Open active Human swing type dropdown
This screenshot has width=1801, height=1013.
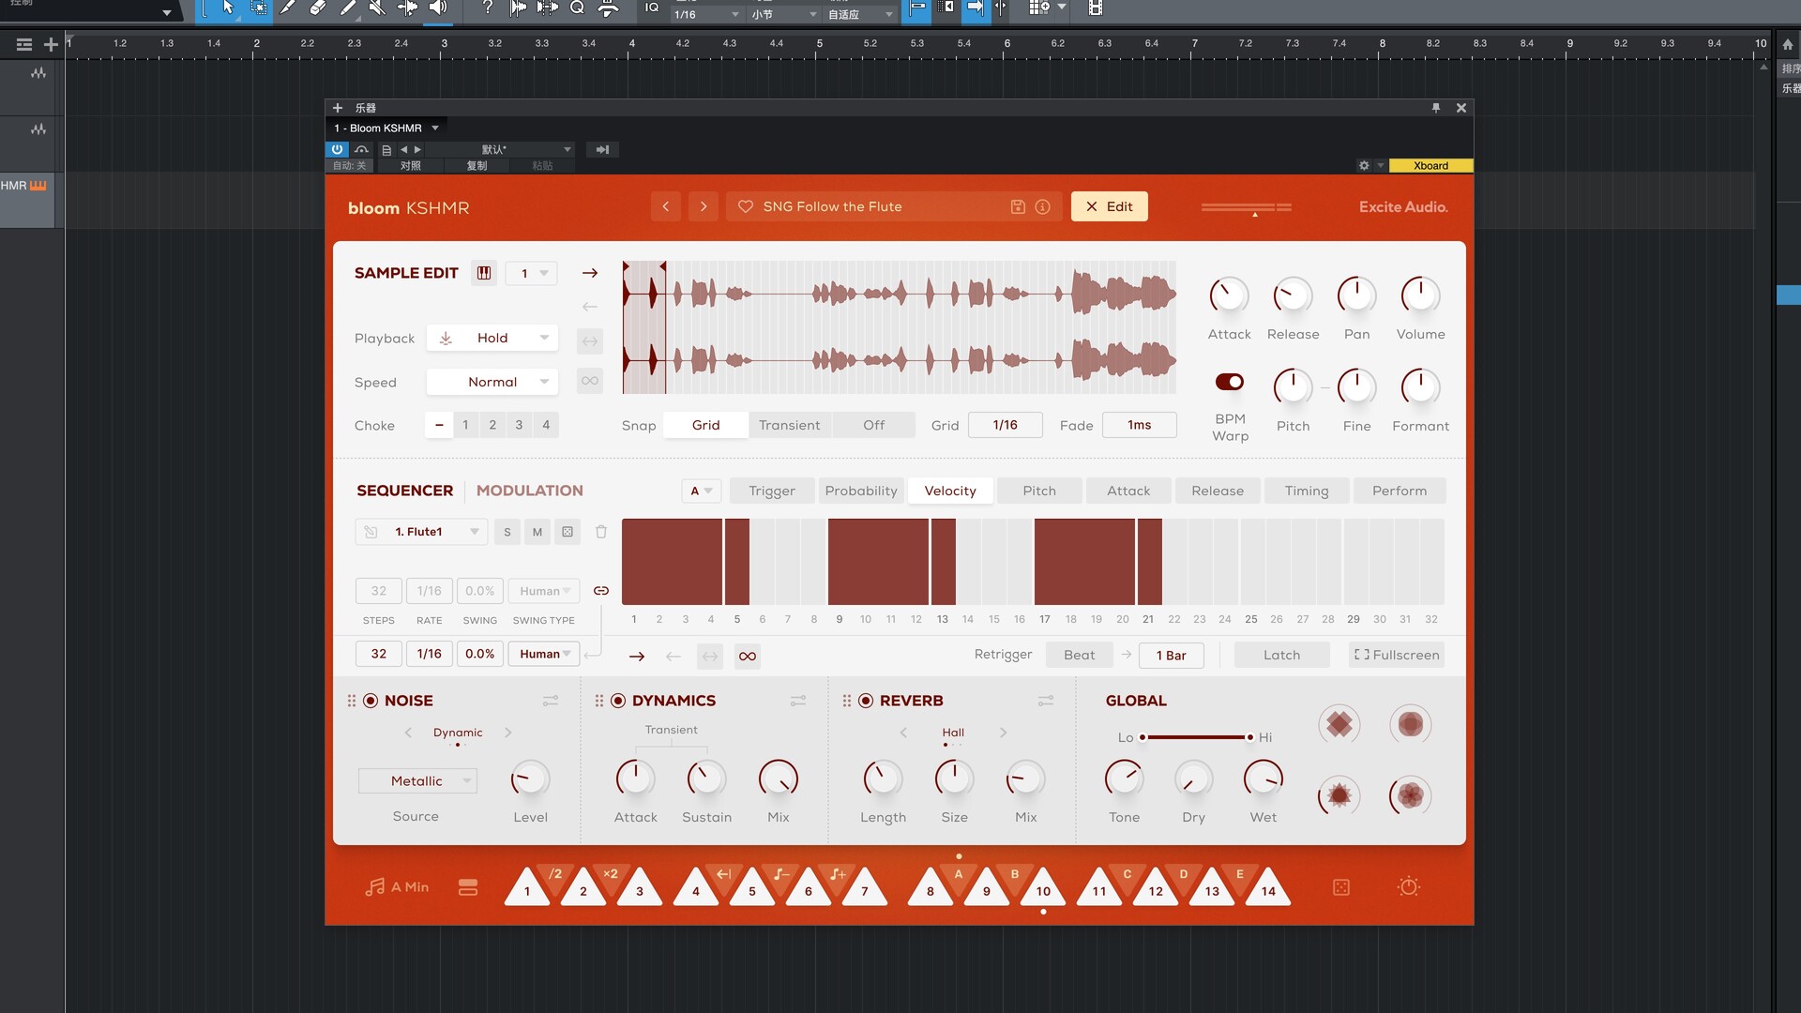[544, 654]
